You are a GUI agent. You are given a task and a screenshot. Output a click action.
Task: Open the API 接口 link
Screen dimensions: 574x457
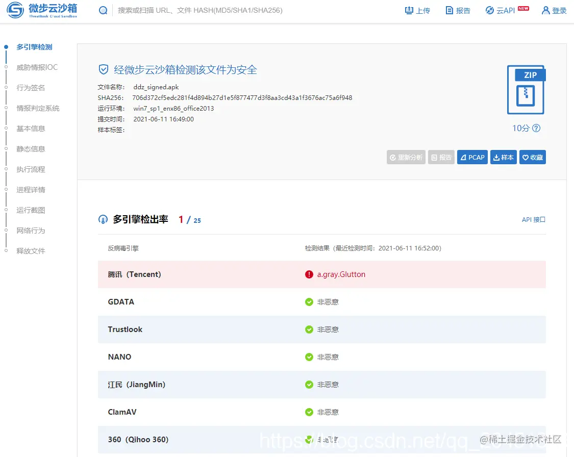point(534,219)
